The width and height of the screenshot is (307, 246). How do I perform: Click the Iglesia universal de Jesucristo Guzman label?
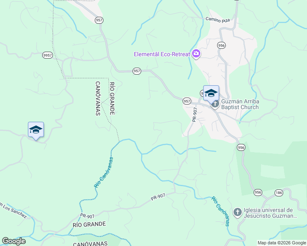coord(270,213)
